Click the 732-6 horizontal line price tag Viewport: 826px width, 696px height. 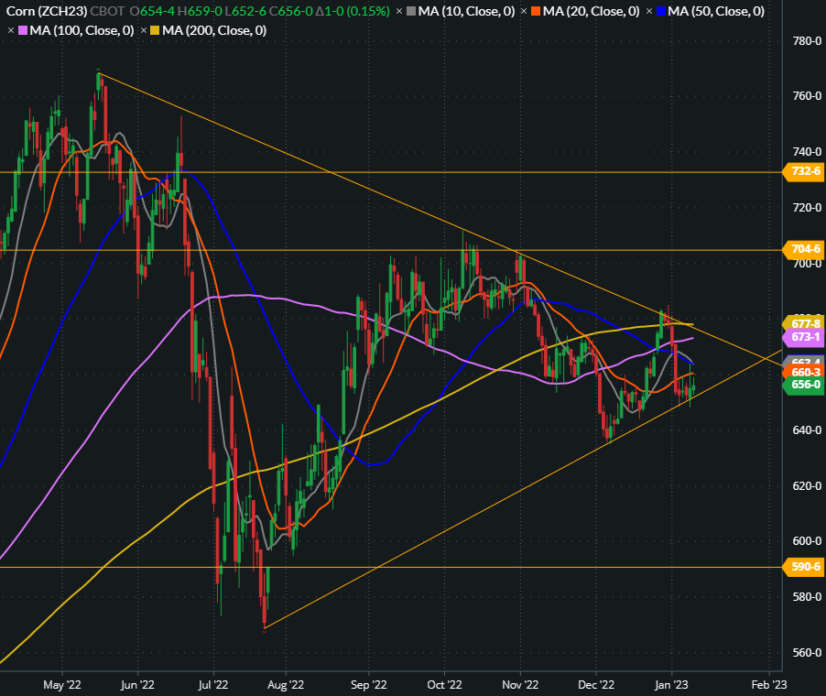[x=803, y=171]
